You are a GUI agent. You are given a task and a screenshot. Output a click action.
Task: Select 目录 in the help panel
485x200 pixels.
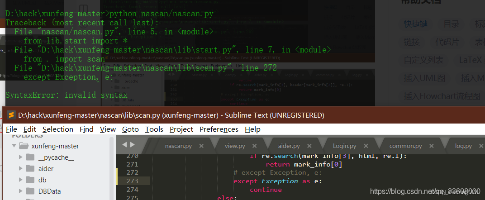click(451, 24)
